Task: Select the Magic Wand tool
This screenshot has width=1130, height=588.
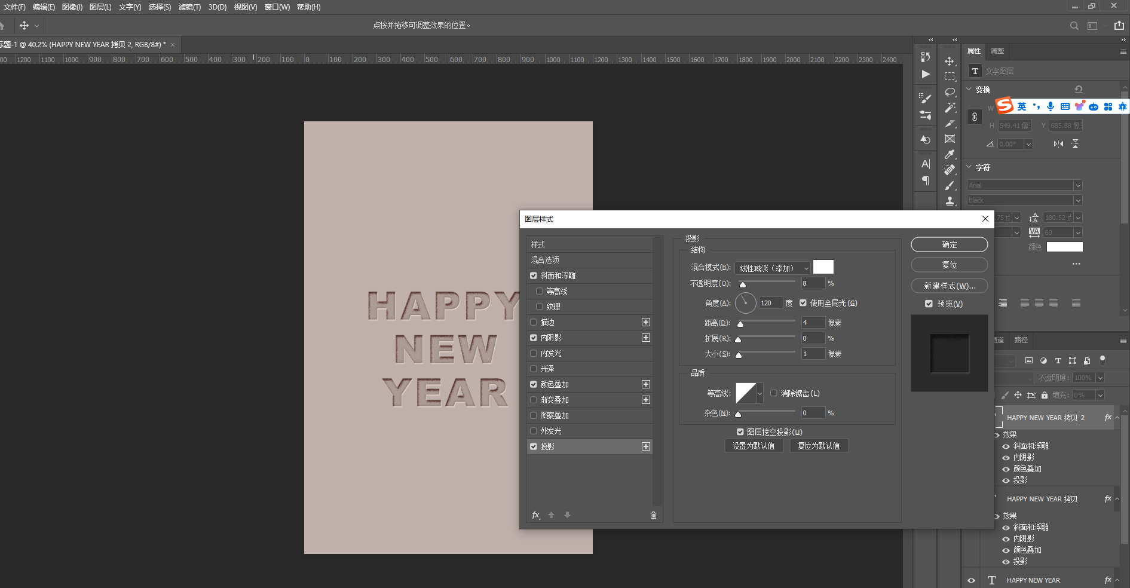Action: pos(950,108)
